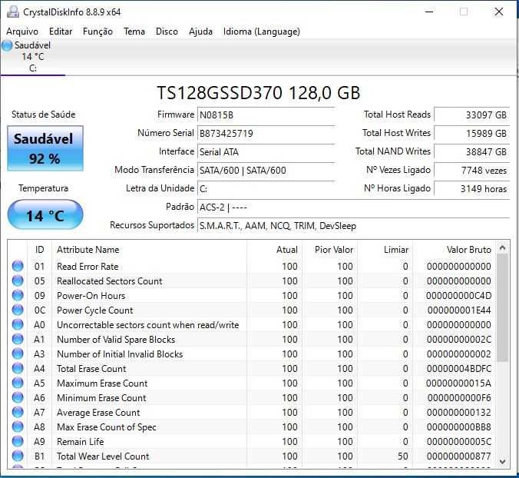Click Total Host Reads value 33097 GB
This screenshot has height=478, width=519.
(x=471, y=115)
